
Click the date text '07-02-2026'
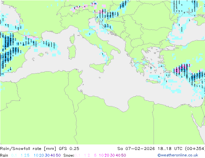(140, 149)
